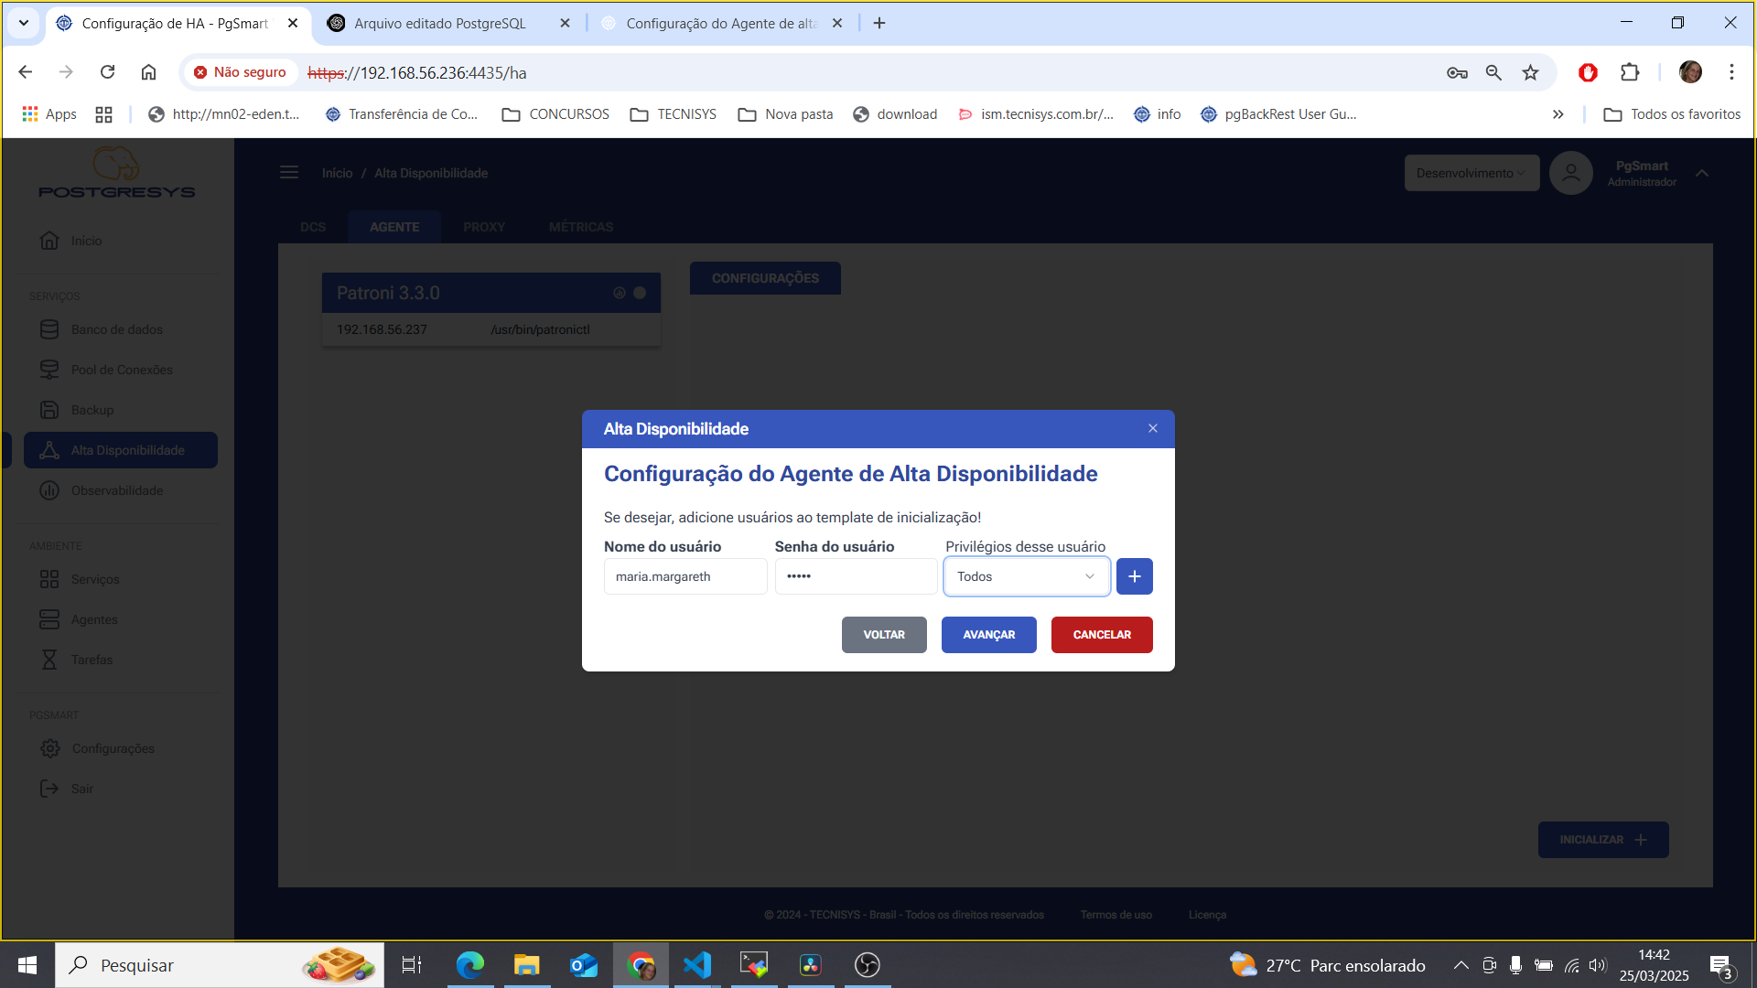Click the Senha do usuário password field

856,576
